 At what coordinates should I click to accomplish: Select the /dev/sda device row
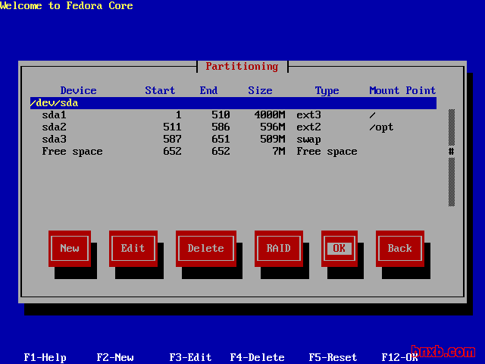click(233, 102)
